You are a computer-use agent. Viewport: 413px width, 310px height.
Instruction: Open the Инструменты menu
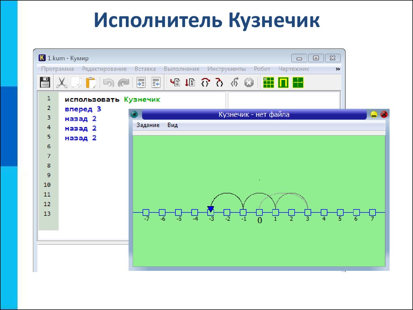point(227,69)
